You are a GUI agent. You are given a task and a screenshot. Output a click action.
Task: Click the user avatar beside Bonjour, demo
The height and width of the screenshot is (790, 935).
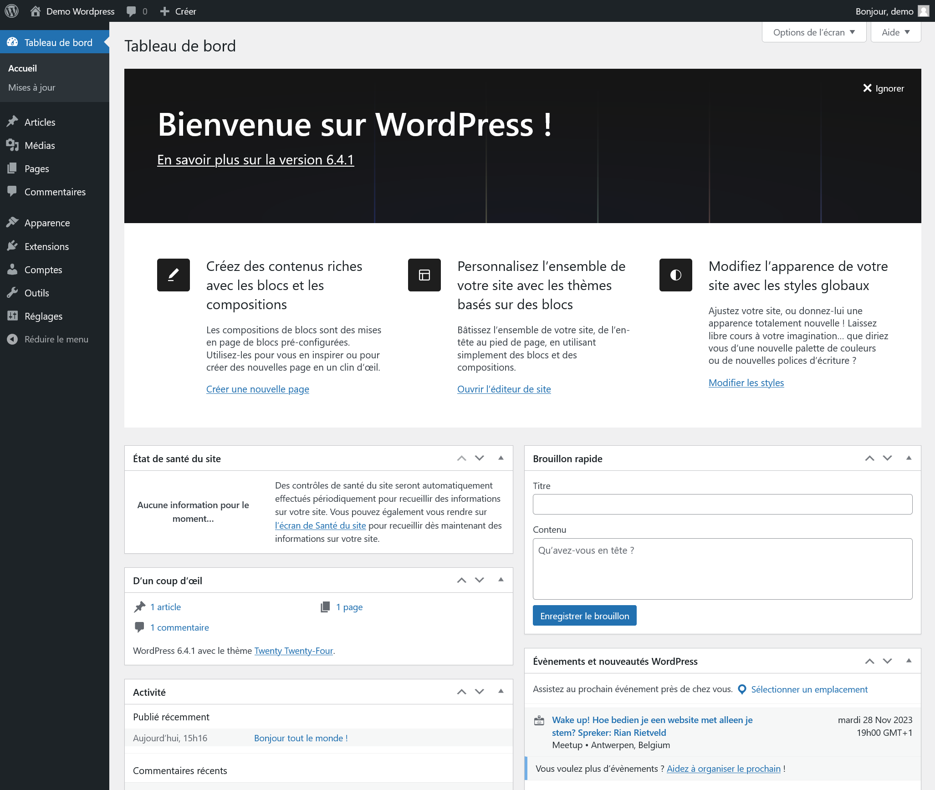(924, 11)
